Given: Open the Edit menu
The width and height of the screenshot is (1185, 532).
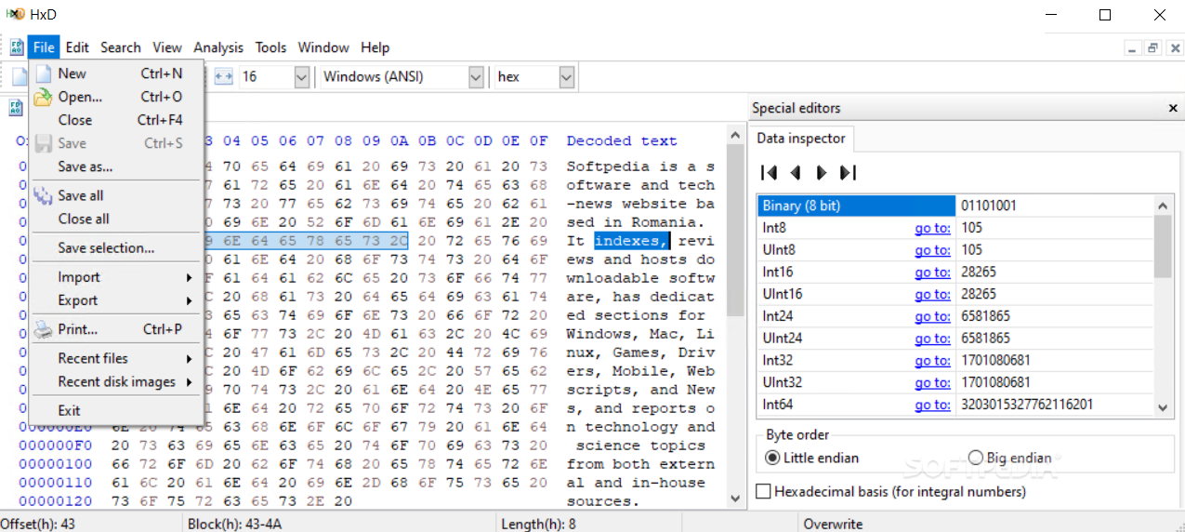Looking at the screenshot, I should tap(77, 47).
